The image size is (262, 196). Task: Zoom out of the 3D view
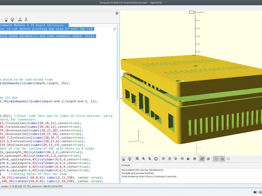click(149, 159)
